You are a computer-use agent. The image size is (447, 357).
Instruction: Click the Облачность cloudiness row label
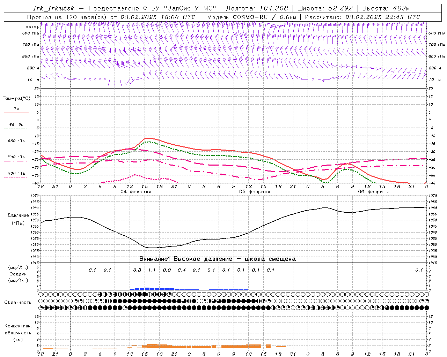coord(18,303)
